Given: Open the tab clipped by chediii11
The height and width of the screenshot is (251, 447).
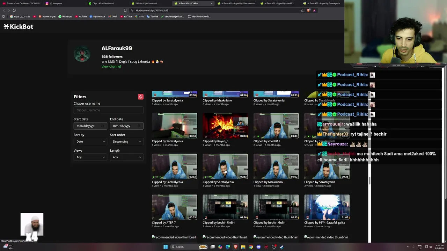Looking at the screenshot, I should pyautogui.click(x=279, y=3).
